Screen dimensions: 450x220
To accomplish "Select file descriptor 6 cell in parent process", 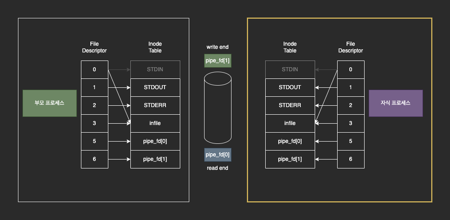I will [94, 159].
